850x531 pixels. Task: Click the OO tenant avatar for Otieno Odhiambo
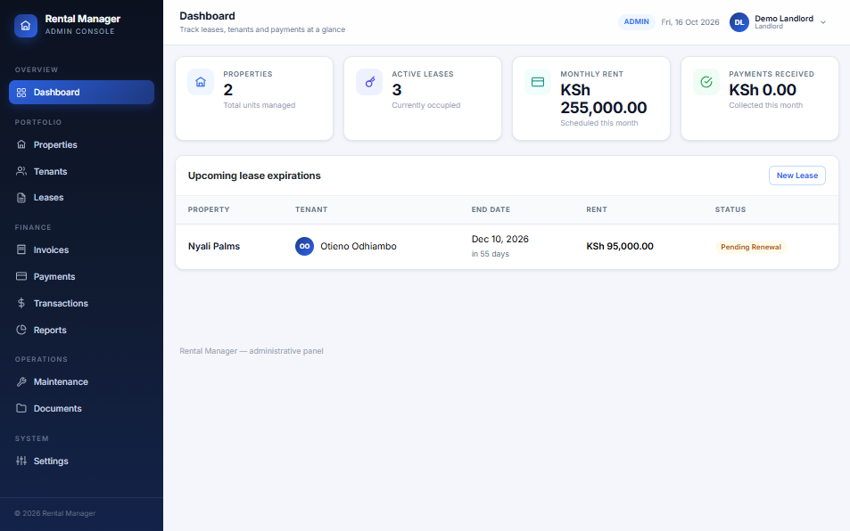click(x=305, y=246)
